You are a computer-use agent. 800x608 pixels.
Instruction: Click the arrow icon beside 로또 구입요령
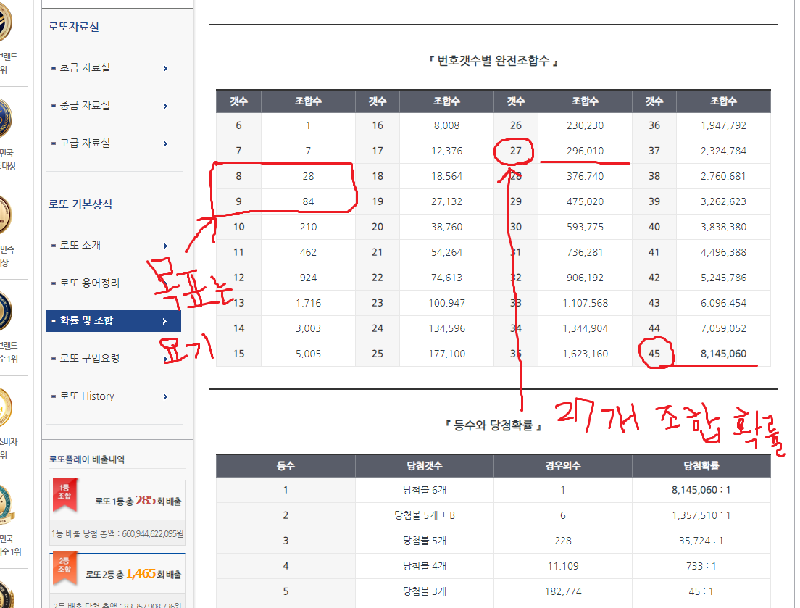pos(165,359)
